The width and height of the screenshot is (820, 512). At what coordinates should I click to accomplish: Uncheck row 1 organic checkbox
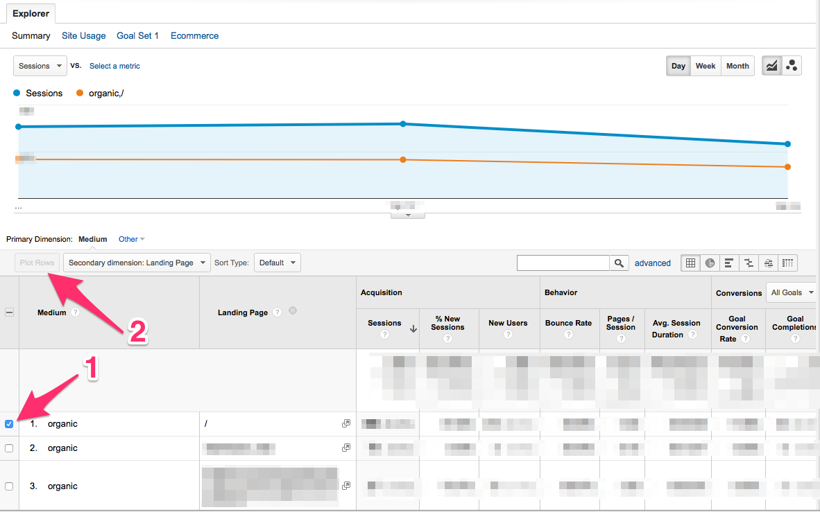9,424
